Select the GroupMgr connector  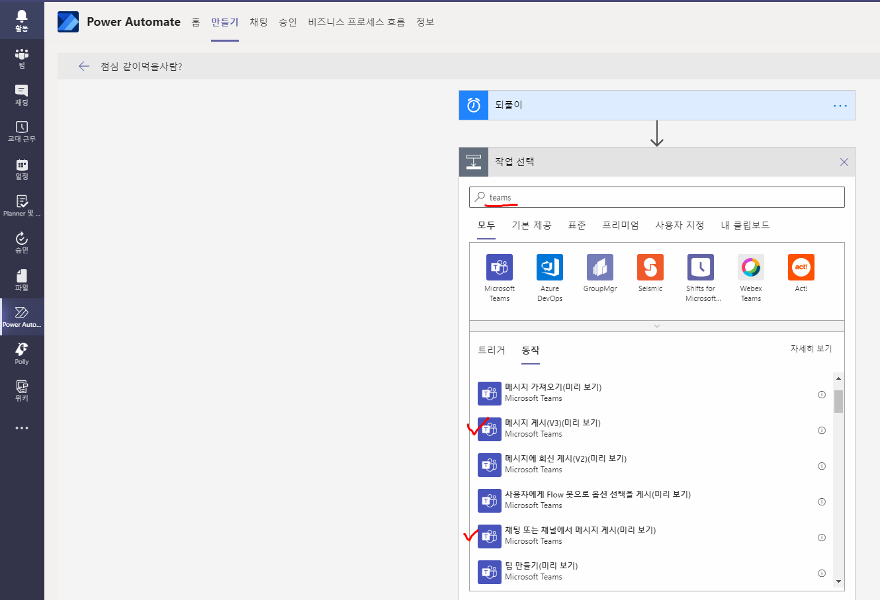(x=600, y=273)
